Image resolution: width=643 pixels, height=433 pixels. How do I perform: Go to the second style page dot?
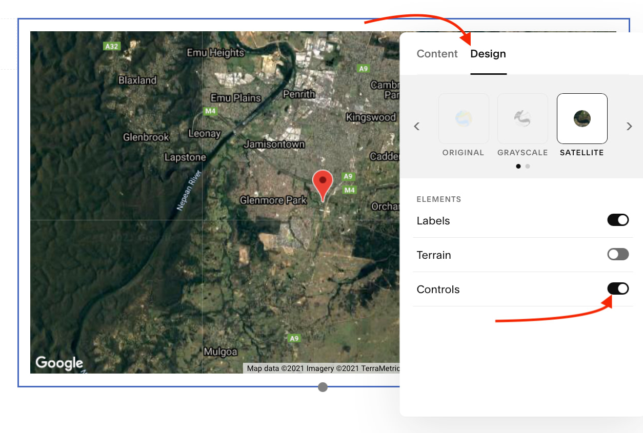pos(528,167)
